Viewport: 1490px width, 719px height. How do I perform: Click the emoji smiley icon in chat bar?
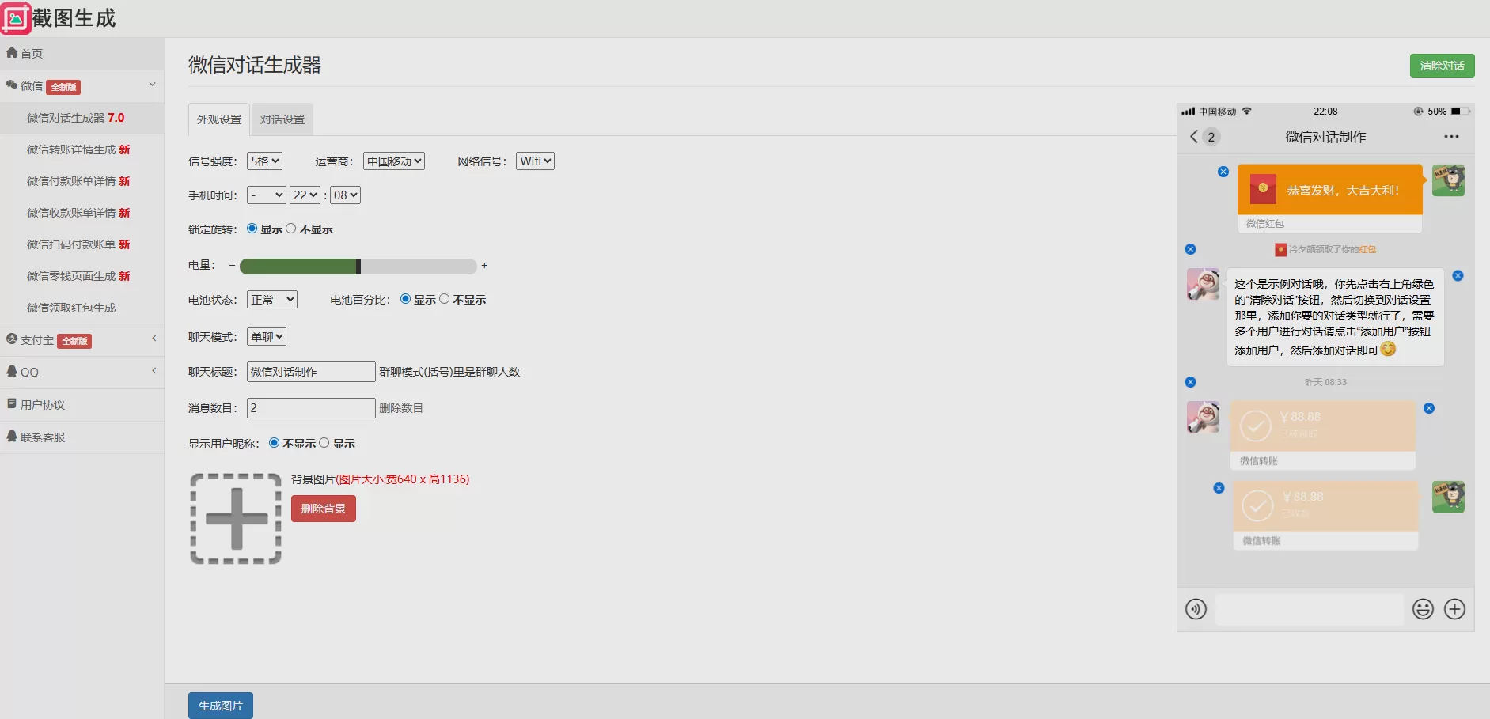(x=1423, y=609)
